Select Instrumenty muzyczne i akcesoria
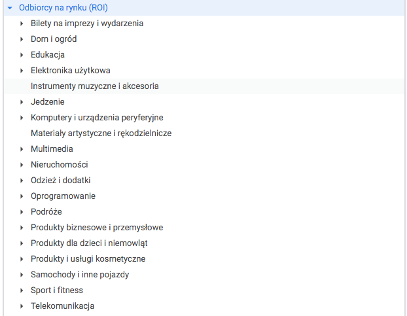Screen dimensions: 407x316 (94, 86)
